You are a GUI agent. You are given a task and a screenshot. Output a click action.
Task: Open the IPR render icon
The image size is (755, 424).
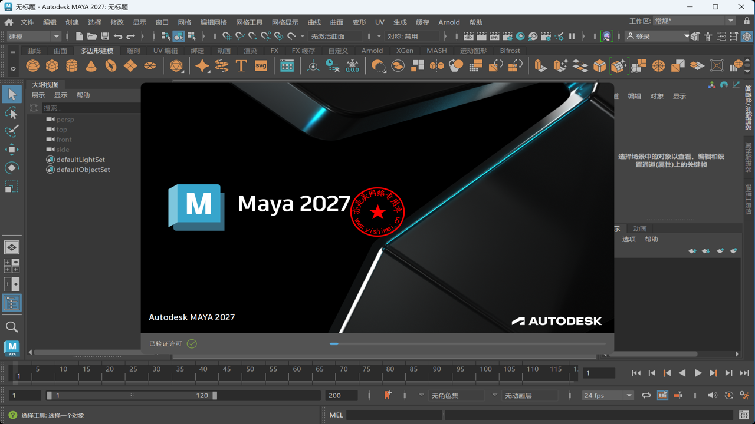494,37
